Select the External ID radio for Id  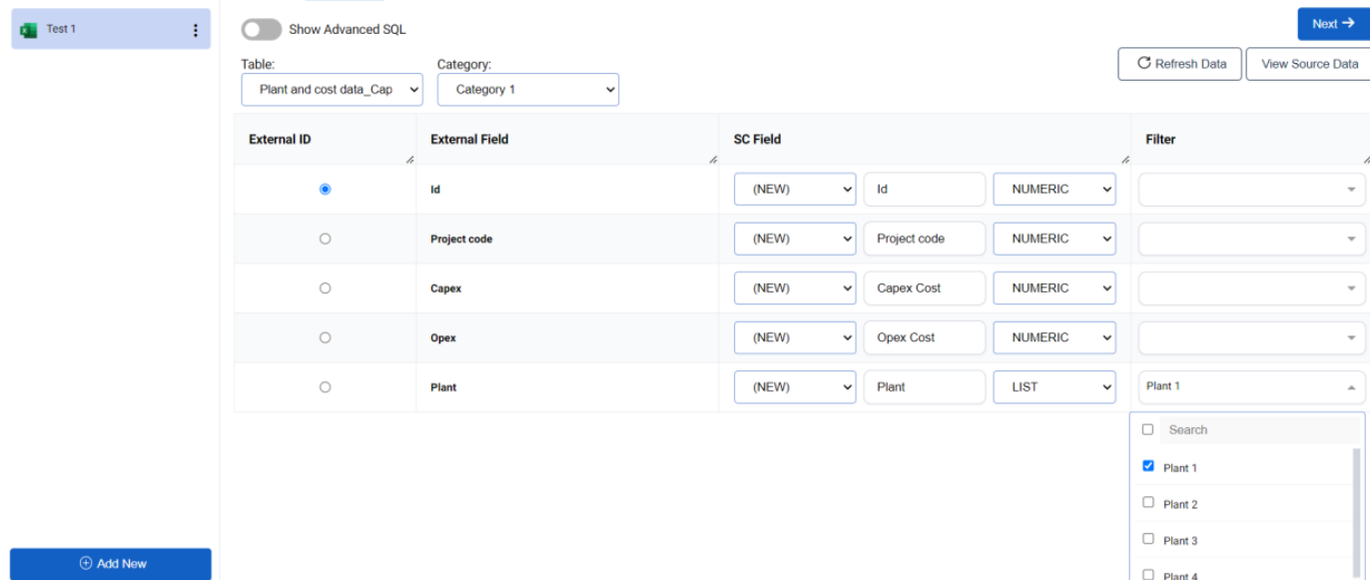tap(325, 189)
